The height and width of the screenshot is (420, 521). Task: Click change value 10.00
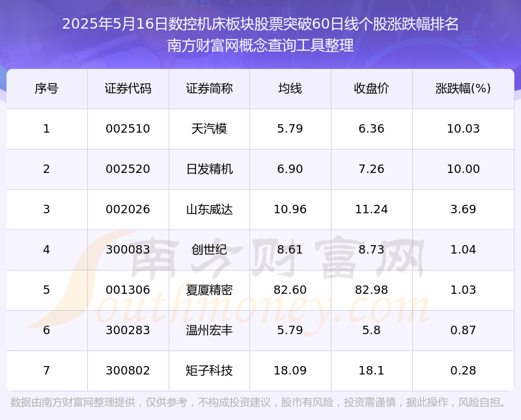pos(463,169)
